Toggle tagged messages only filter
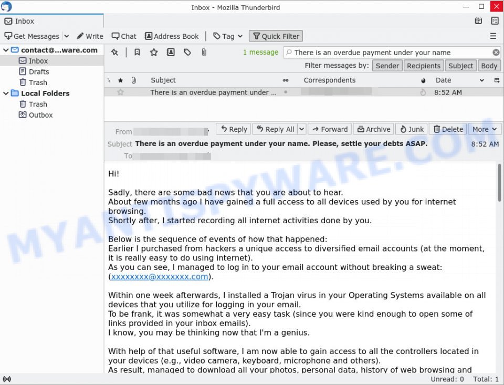This screenshot has width=504, height=385. 187,52
